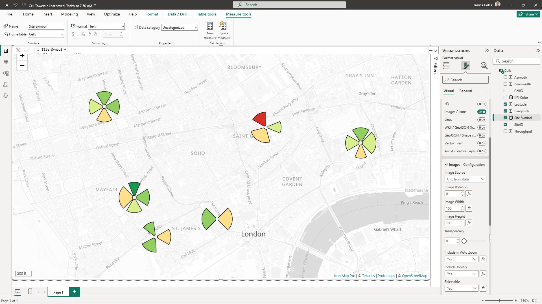This screenshot has height=304, width=542.
Task: Switch the canvas to Mobile layout view
Action: [30, 292]
